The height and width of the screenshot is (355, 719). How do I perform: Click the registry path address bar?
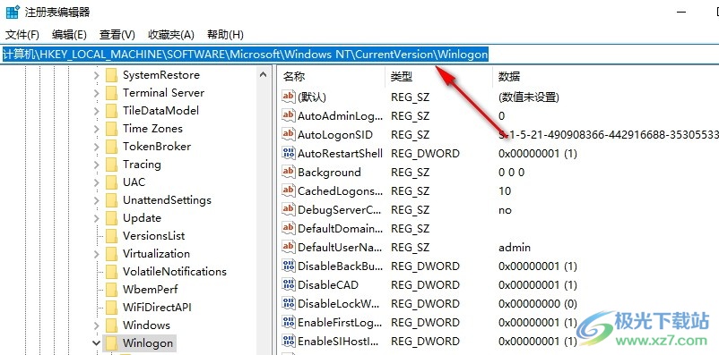359,55
